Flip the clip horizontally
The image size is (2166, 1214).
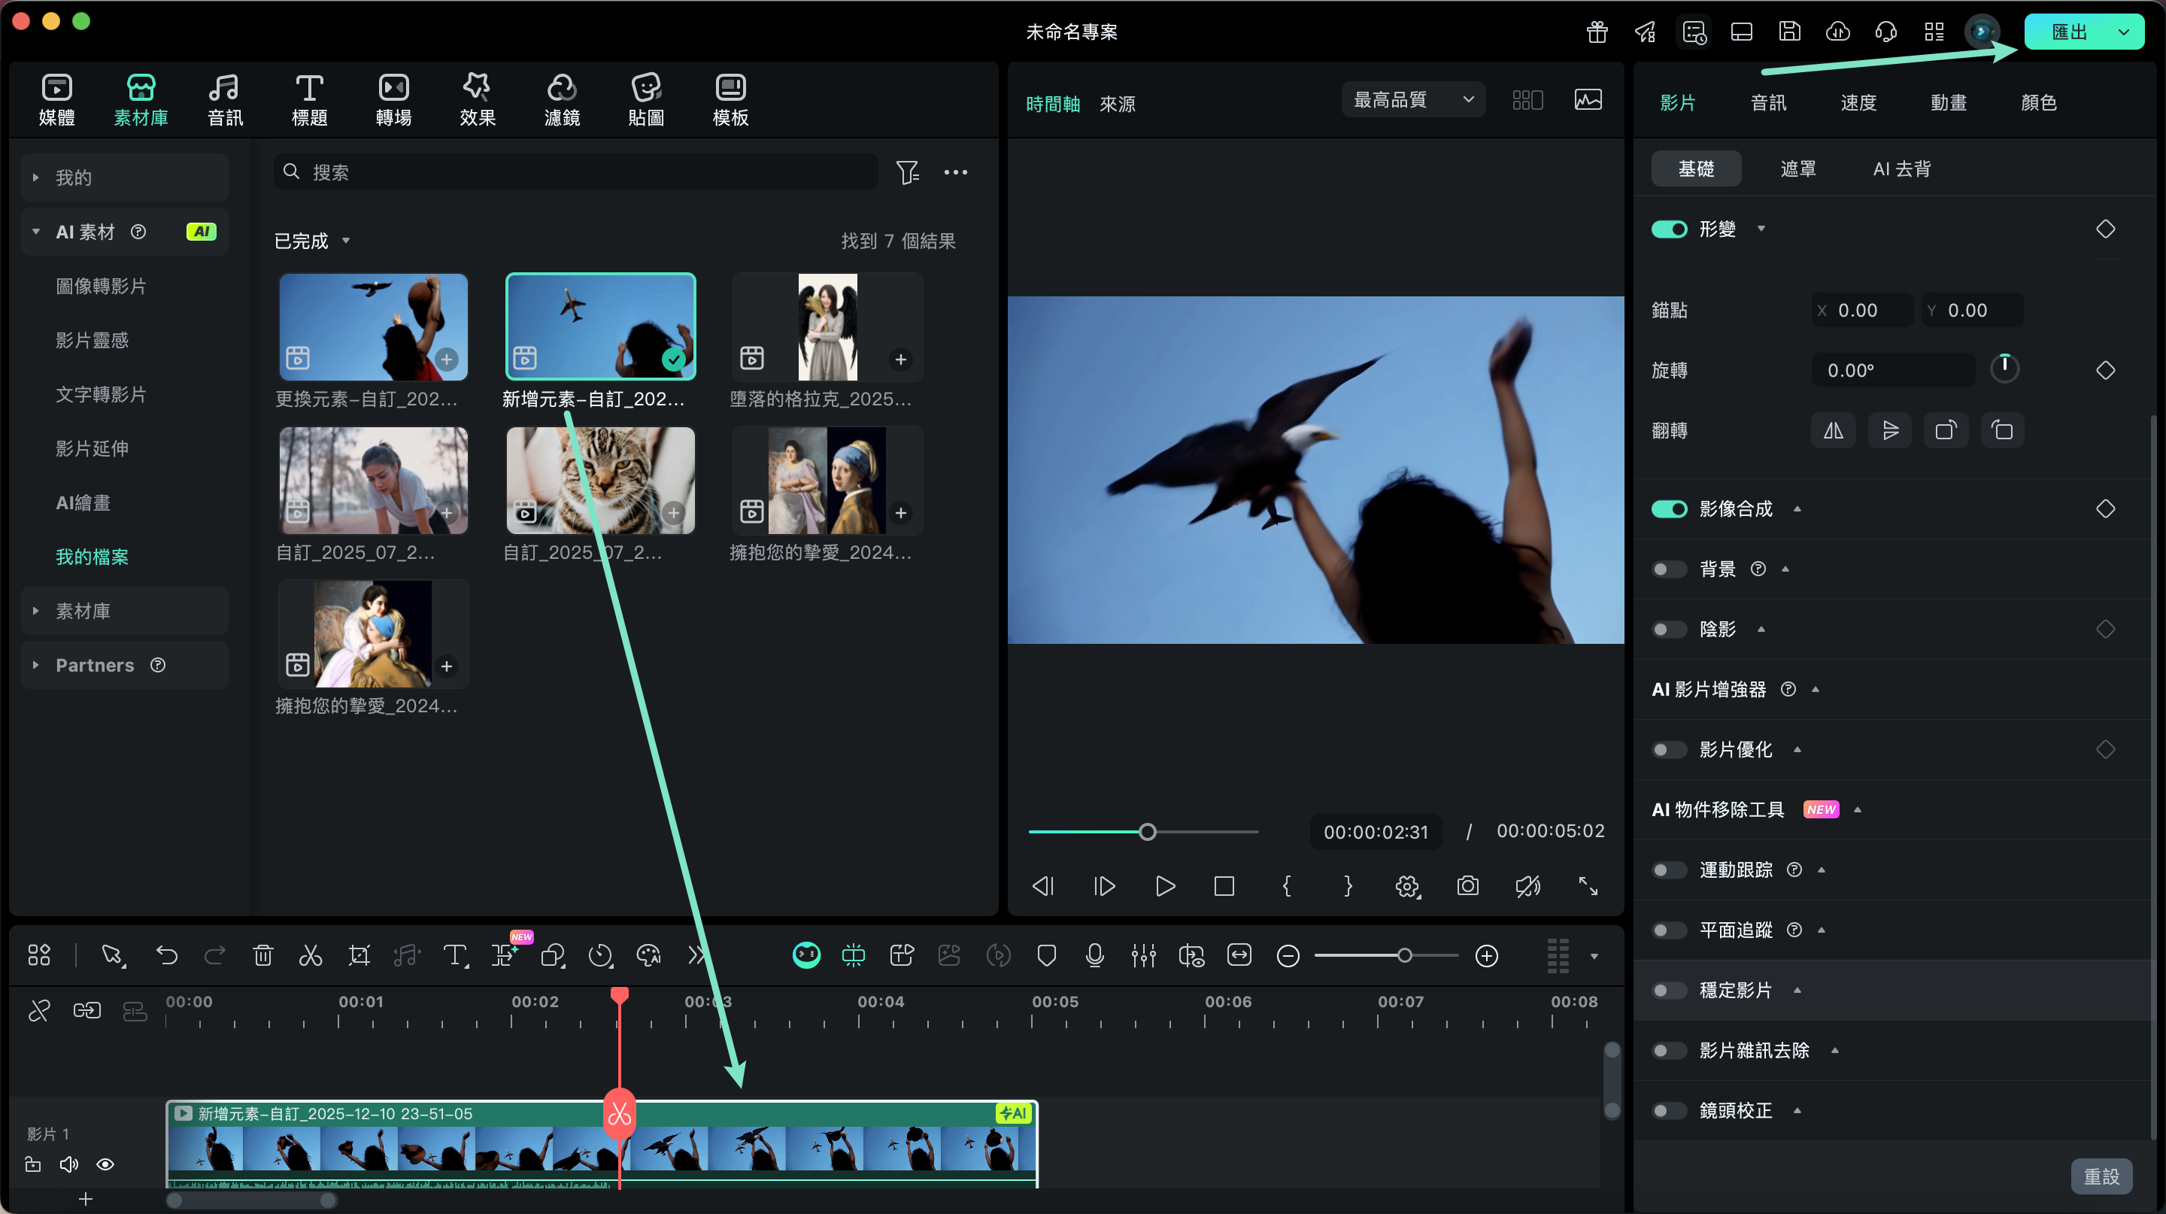coord(1833,431)
